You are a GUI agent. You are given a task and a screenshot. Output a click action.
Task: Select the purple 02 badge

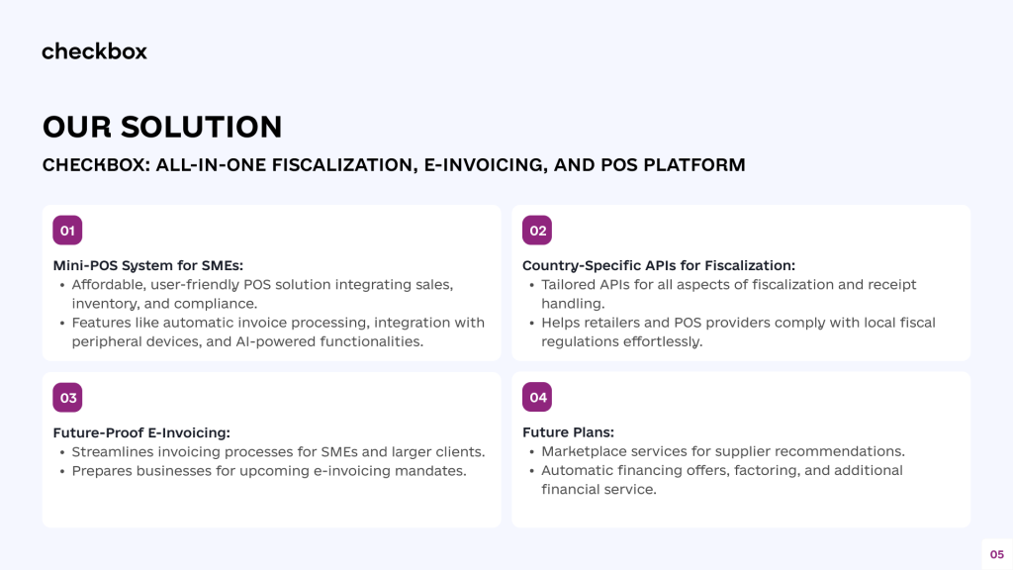tap(537, 231)
